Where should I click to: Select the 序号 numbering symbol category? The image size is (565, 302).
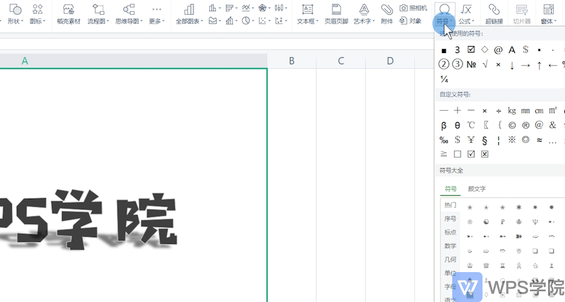tap(450, 218)
